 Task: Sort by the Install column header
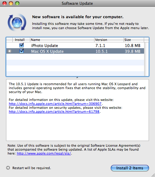(21, 40)
